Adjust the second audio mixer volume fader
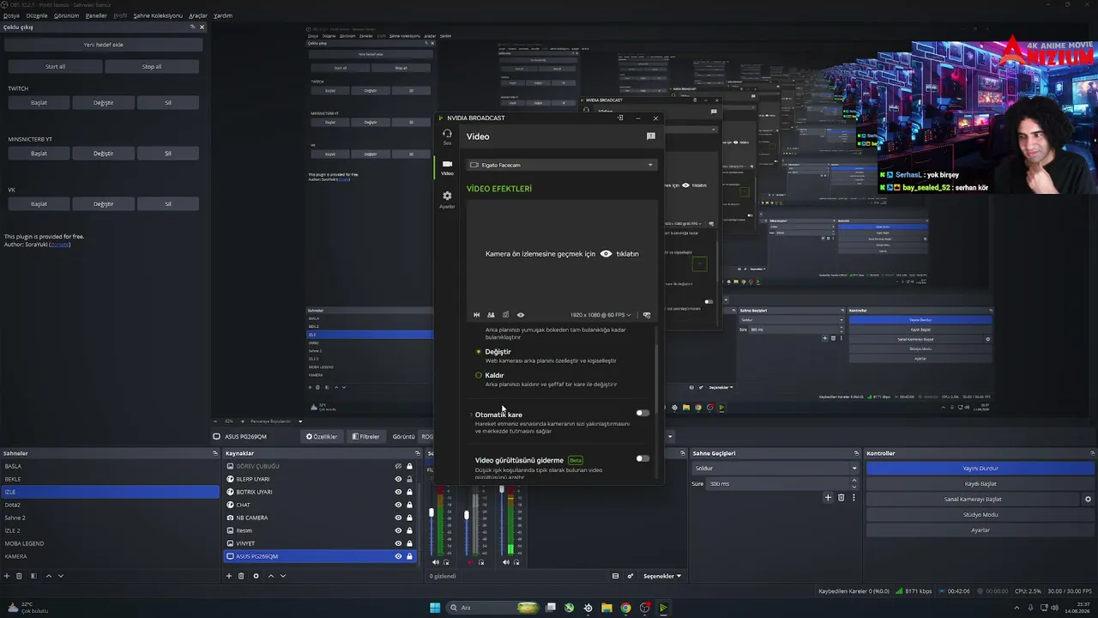Viewport: 1098px width, 618px height. click(467, 515)
